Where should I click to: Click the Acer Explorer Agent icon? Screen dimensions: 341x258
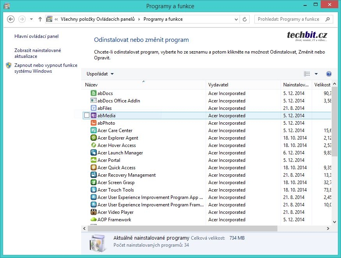(x=94, y=138)
